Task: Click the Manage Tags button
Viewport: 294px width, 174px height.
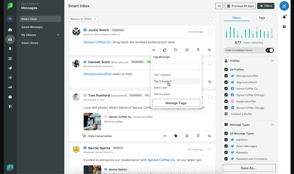Action: (x=176, y=103)
